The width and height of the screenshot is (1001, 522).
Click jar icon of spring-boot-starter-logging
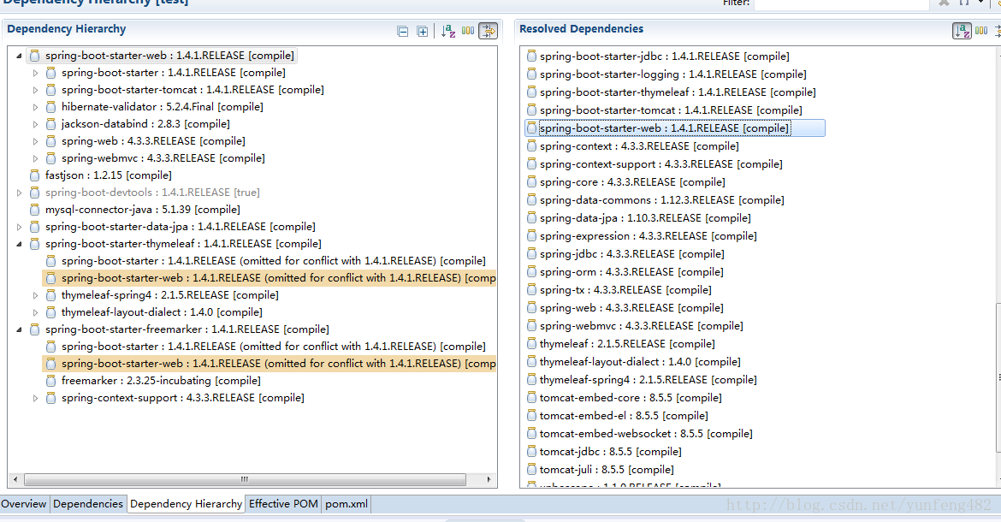[x=531, y=74]
